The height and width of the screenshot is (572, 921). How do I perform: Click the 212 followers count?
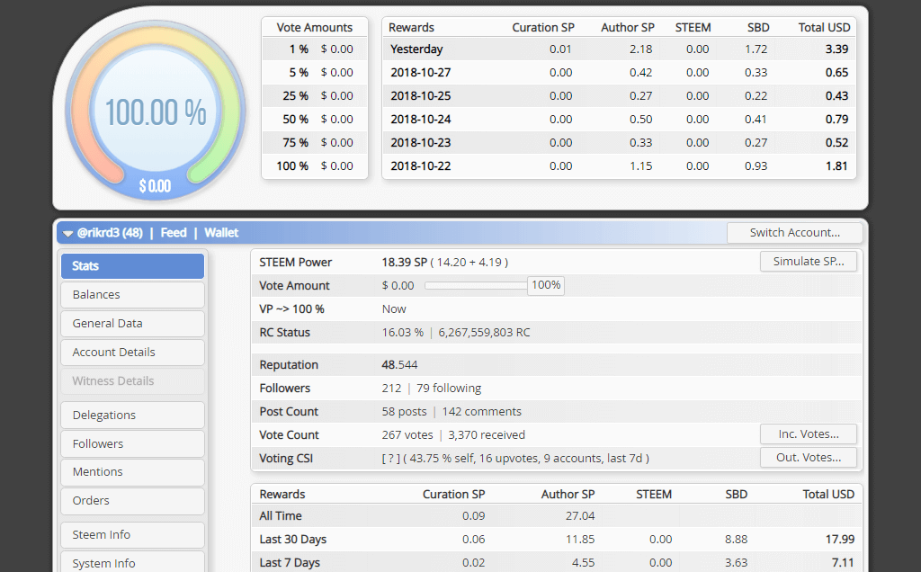(391, 389)
